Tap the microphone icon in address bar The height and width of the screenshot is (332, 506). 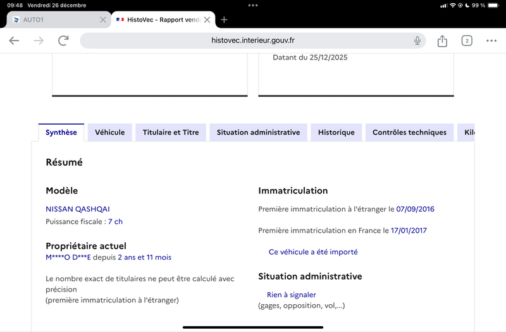[417, 40]
